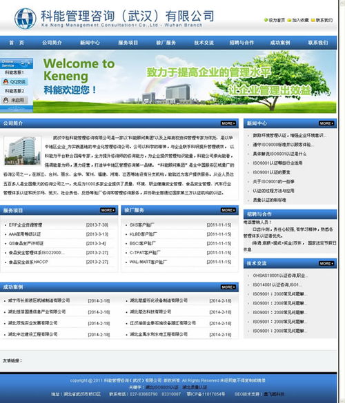
Task: Open the 首页 nav menu item
Action: 17,43
